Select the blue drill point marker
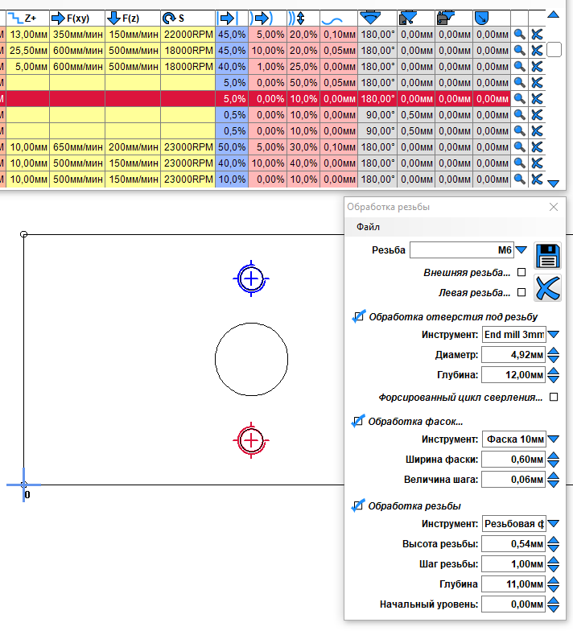Screen dimensions: 573x631 click(251, 278)
